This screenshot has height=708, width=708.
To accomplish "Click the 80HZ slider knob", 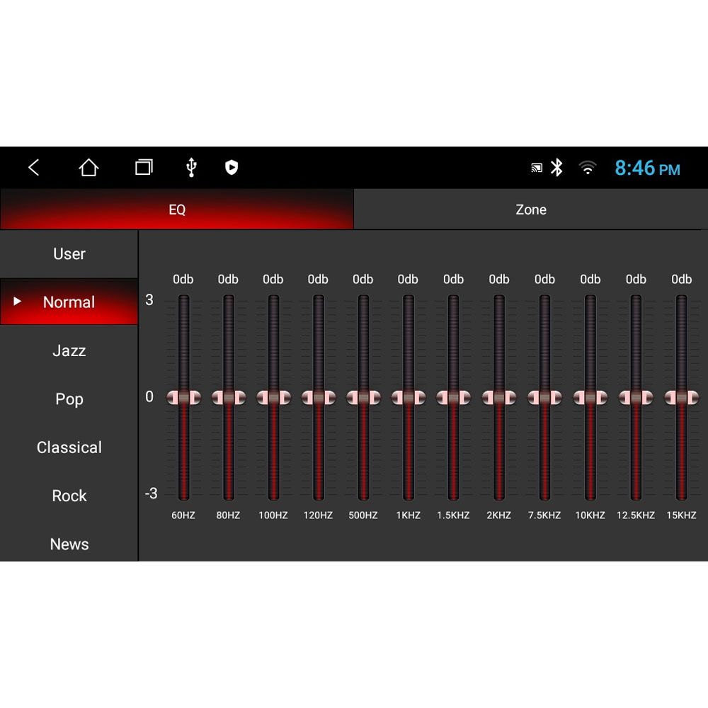I will click(x=229, y=397).
